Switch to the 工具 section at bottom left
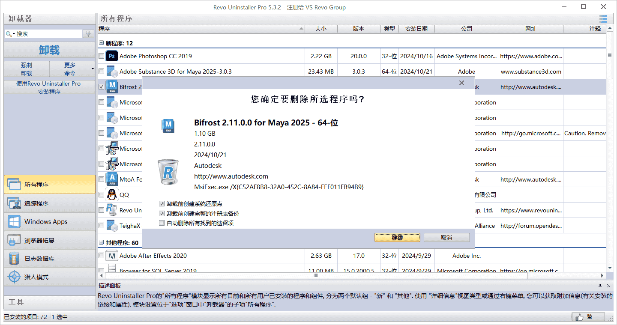This screenshot has height=325, width=617. [15, 302]
